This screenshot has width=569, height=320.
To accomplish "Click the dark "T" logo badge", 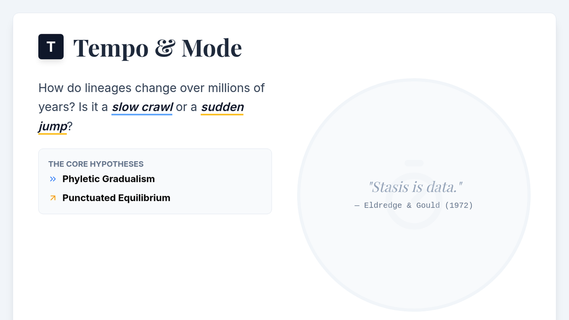I will point(51,47).
